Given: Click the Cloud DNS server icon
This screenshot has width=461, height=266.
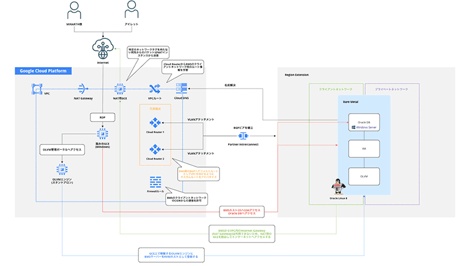Looking at the screenshot, I should pyautogui.click(x=181, y=88).
